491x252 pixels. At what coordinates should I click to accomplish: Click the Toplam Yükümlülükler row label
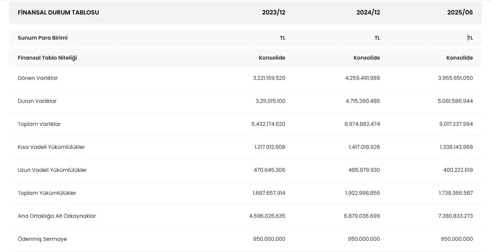tap(47, 193)
